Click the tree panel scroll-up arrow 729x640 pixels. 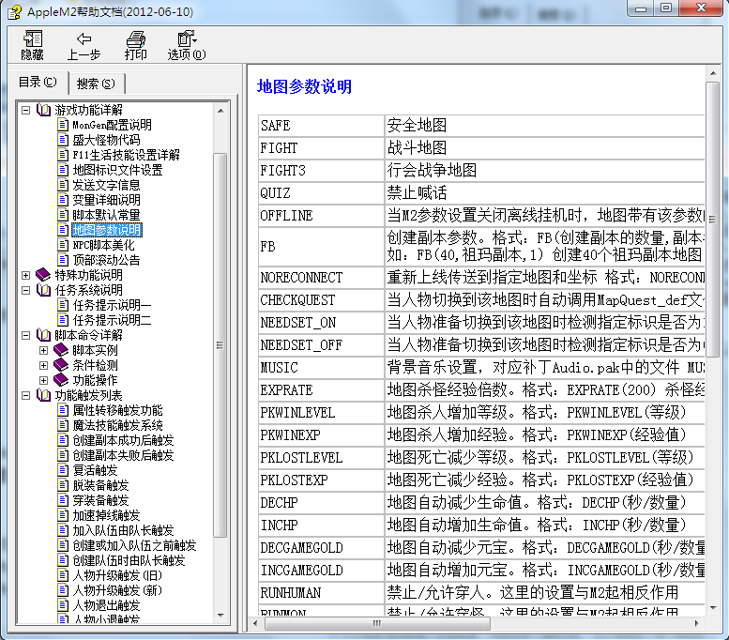pyautogui.click(x=220, y=111)
